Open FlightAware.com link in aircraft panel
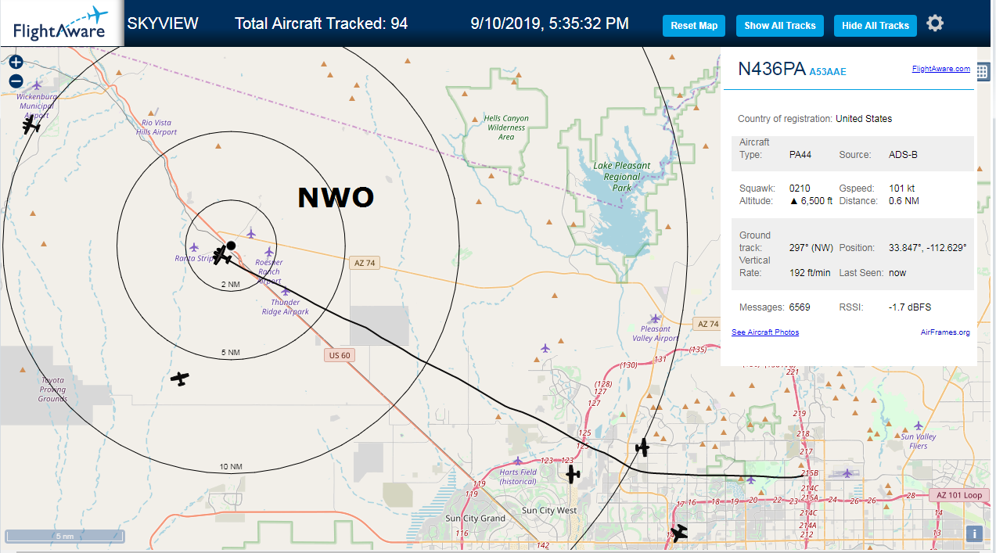Screen dimensions: 996x553 (x=940, y=69)
